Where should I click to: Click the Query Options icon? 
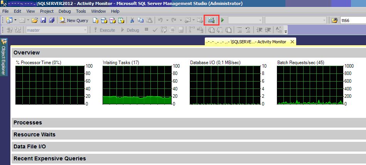(172, 30)
